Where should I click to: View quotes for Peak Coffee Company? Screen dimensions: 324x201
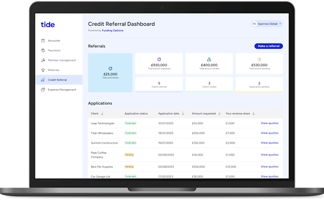pyautogui.click(x=270, y=154)
